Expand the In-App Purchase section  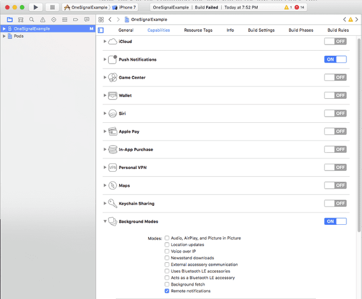pyautogui.click(x=105, y=149)
